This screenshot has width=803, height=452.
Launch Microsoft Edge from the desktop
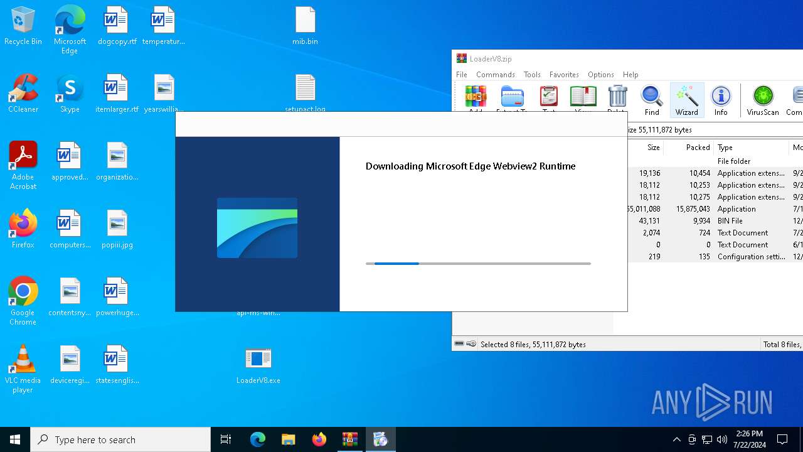70,30
